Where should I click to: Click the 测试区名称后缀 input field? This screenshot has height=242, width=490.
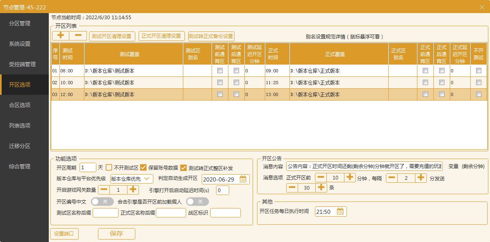(106, 213)
